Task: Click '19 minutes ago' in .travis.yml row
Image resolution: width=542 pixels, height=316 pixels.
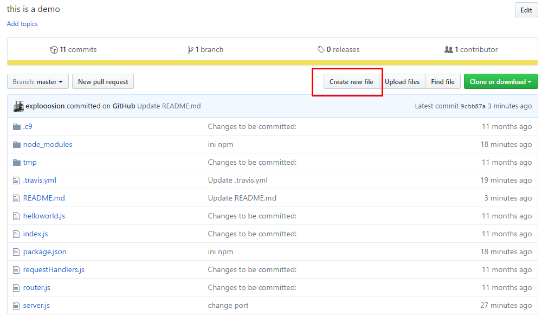Action: 506,180
